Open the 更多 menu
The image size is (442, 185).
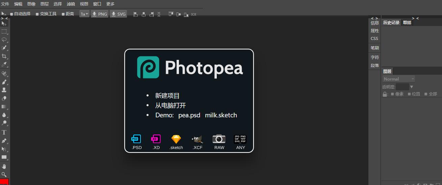coord(110,4)
